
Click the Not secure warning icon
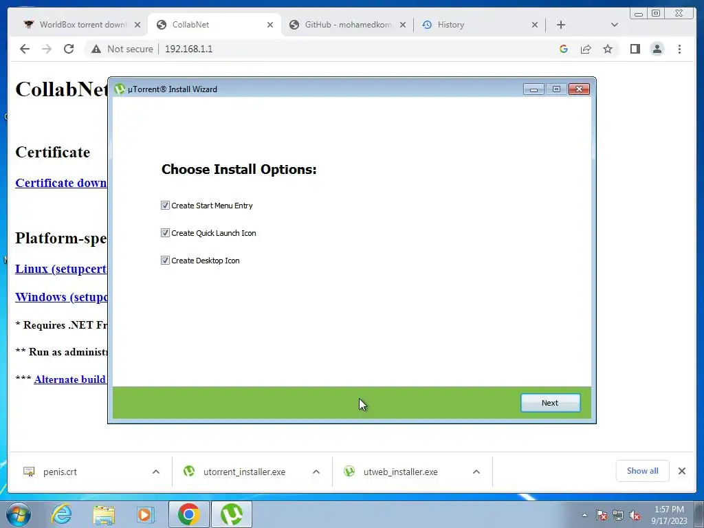tap(96, 49)
